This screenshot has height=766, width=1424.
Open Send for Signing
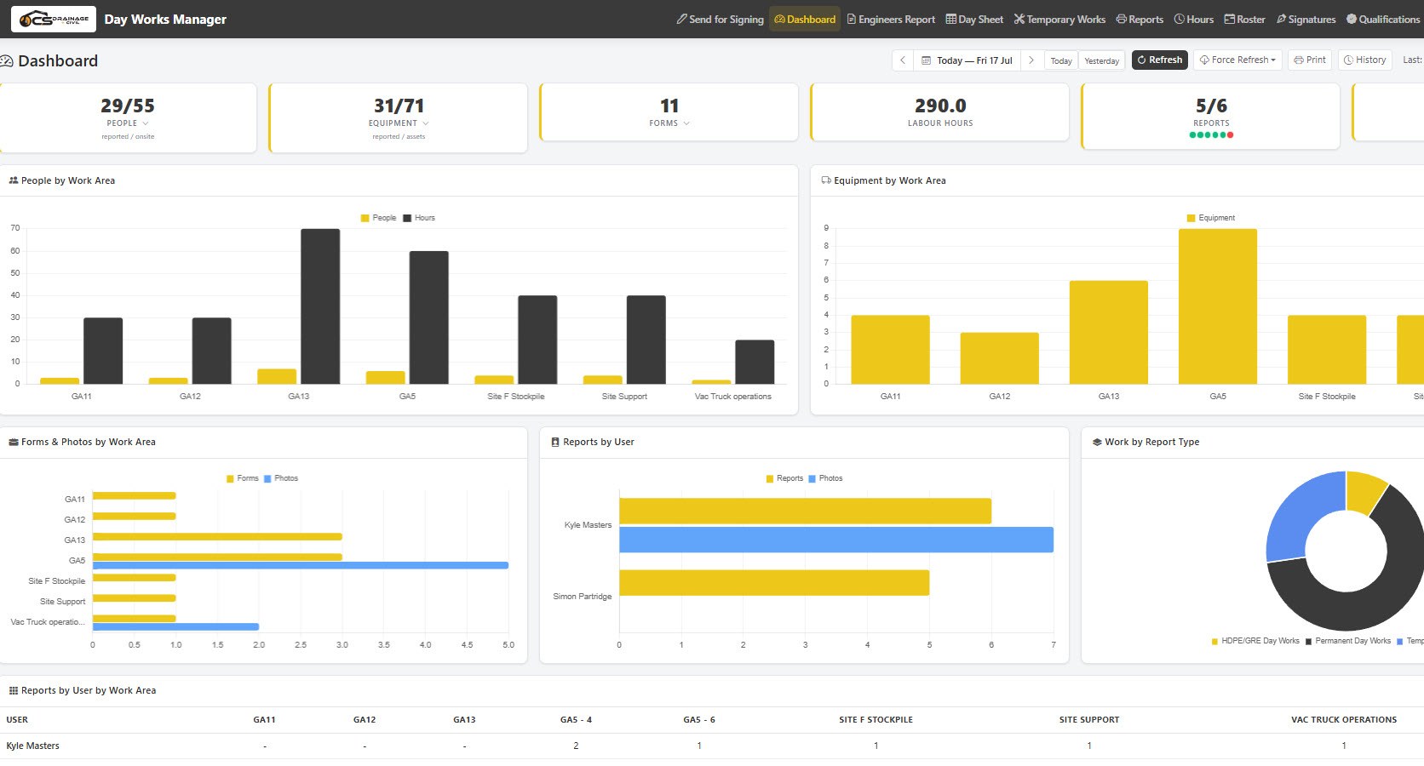click(x=720, y=19)
